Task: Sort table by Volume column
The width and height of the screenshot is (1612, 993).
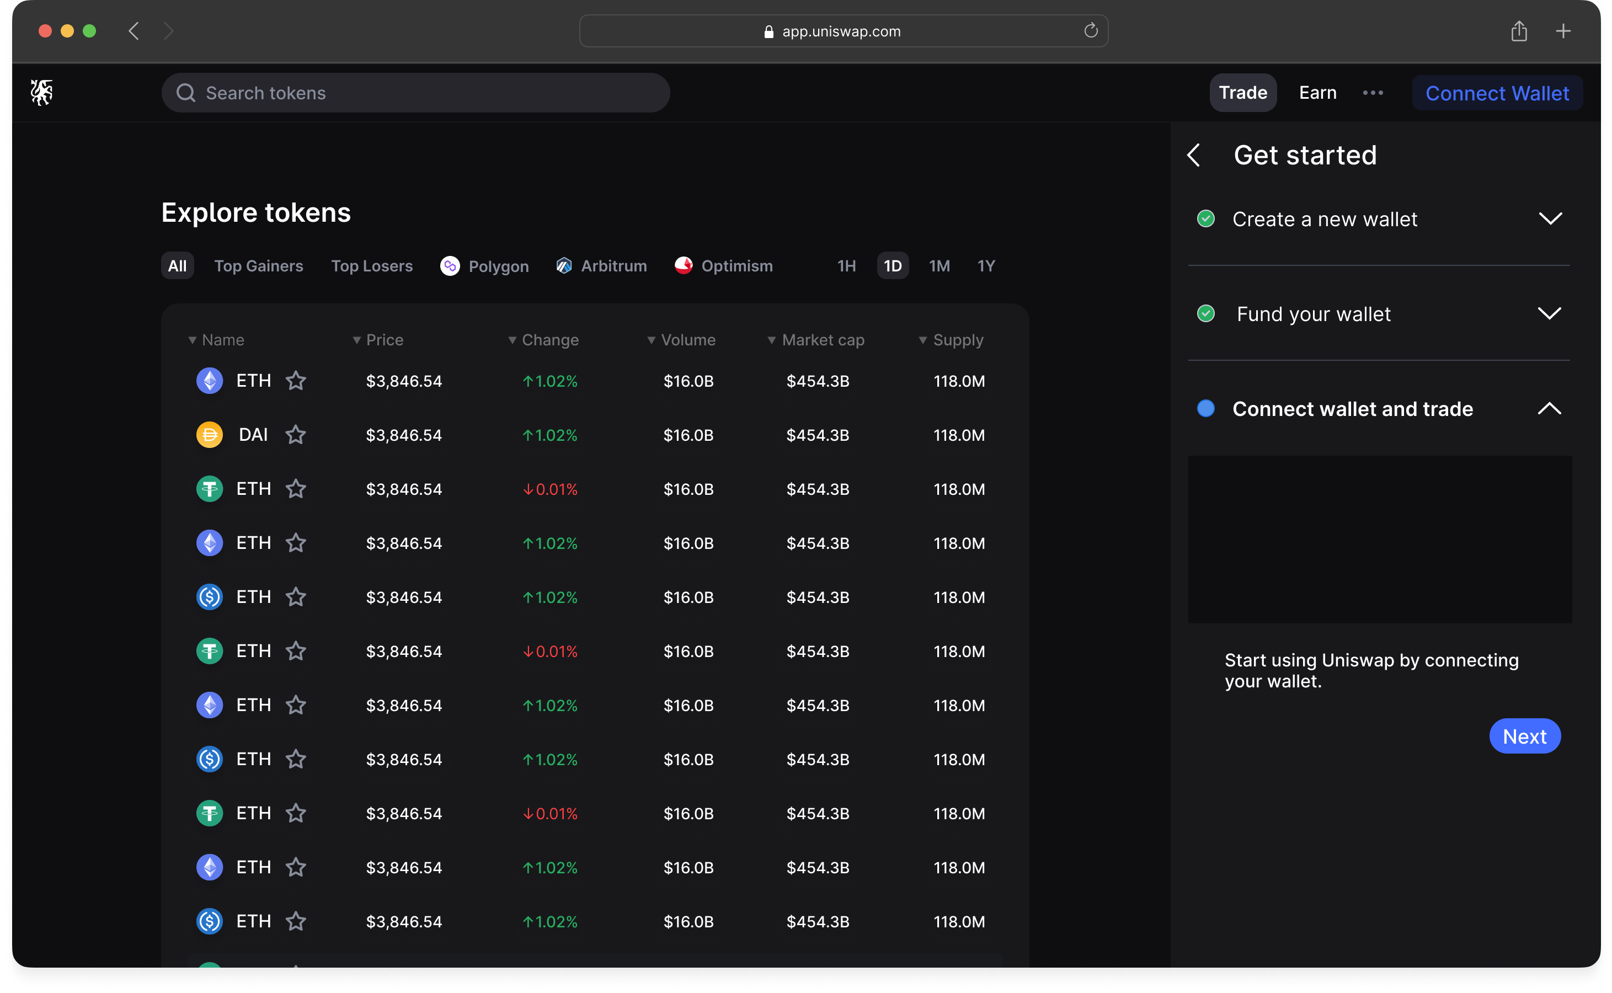Action: click(x=681, y=339)
